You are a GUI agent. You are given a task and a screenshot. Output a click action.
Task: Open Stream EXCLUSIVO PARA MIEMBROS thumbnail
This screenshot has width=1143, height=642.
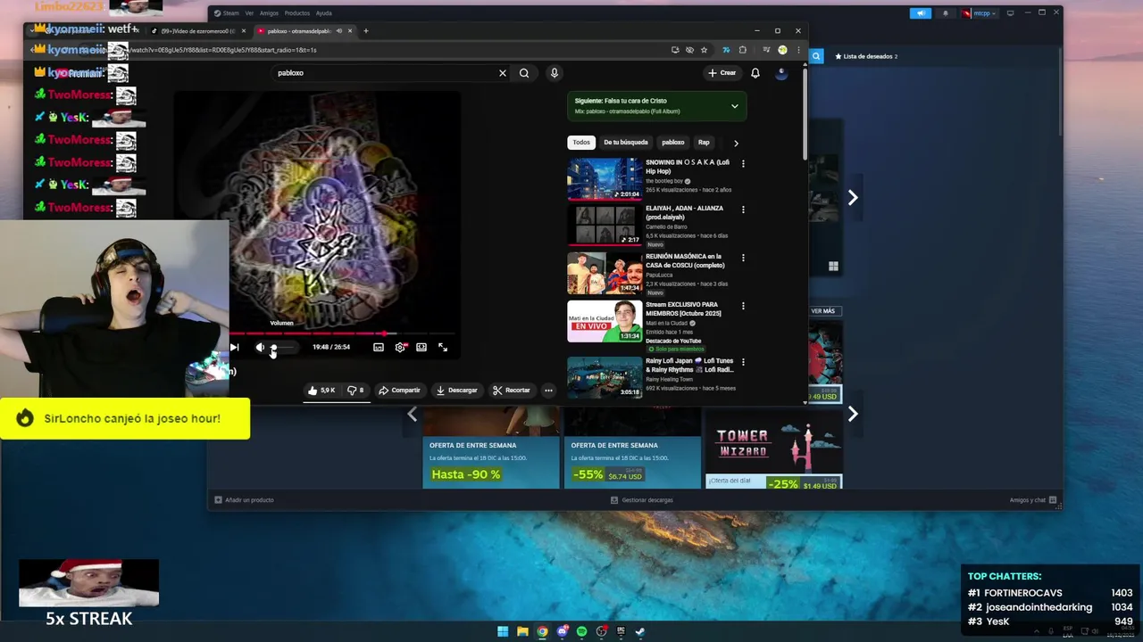(x=605, y=321)
